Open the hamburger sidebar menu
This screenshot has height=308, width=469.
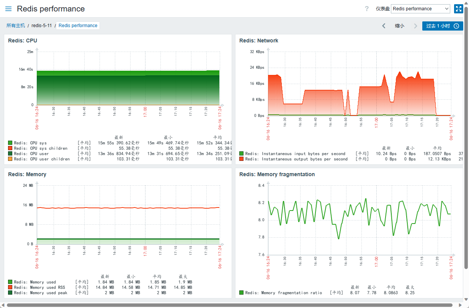[x=8, y=9]
